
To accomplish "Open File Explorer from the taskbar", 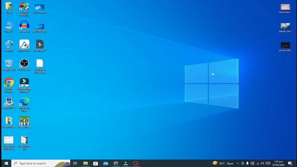I will click(x=85, y=163).
